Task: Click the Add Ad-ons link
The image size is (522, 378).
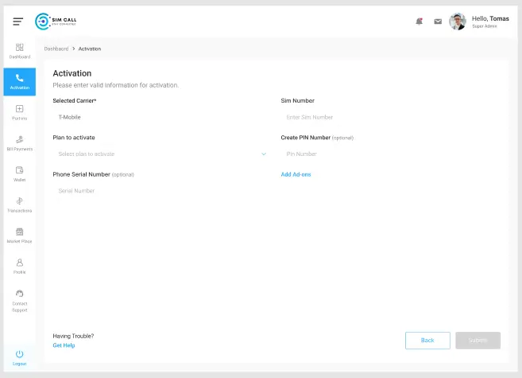Action: 296,174
